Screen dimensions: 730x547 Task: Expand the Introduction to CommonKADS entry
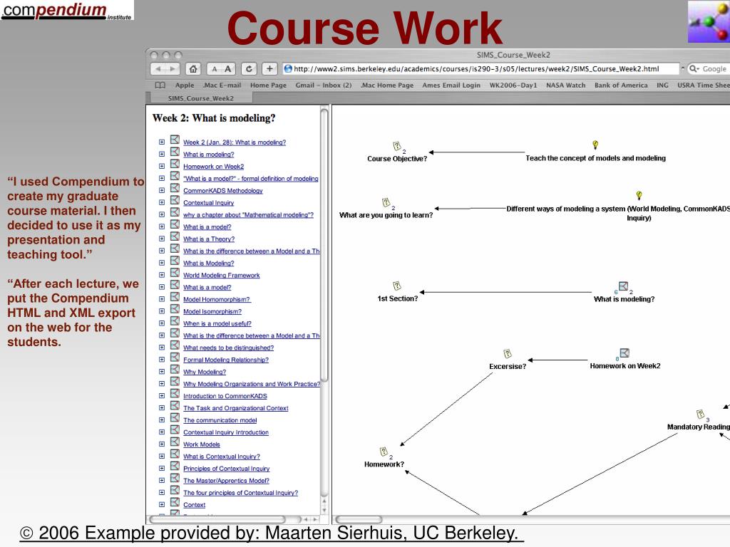(162, 396)
